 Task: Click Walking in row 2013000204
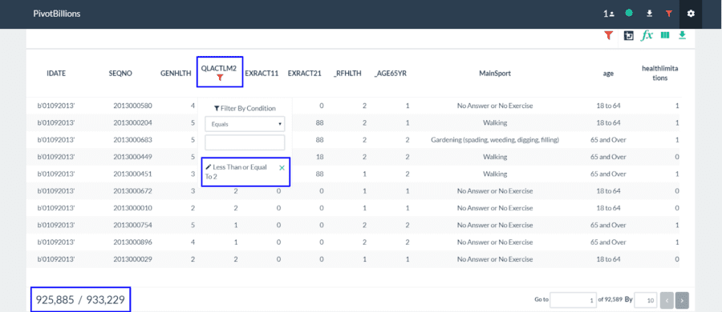point(495,122)
